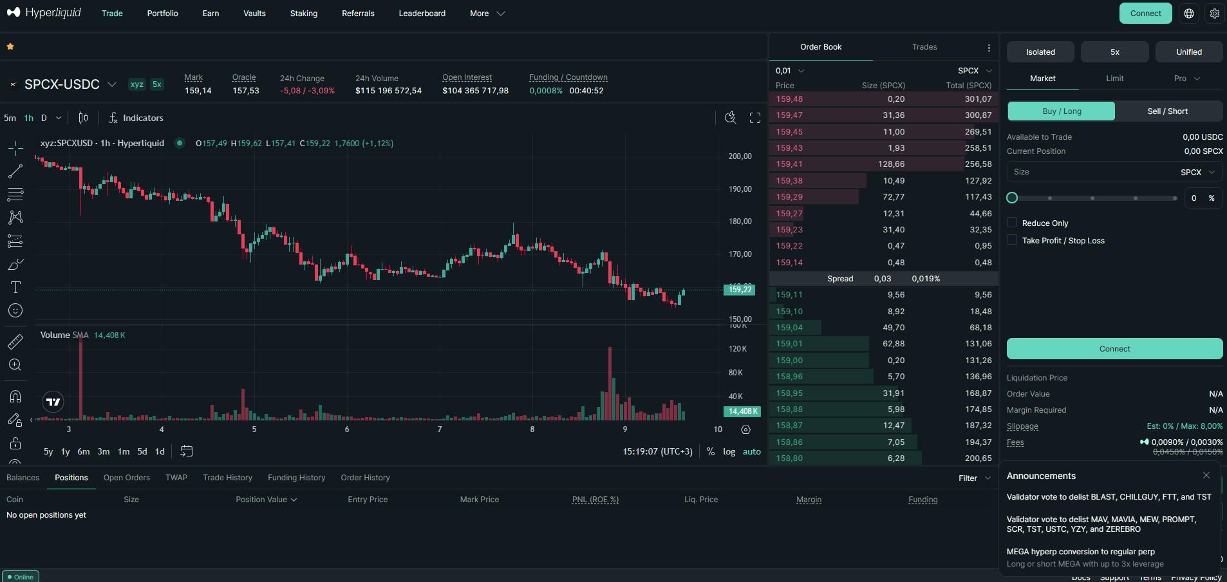Select the pattern drawing tool

click(x=15, y=218)
